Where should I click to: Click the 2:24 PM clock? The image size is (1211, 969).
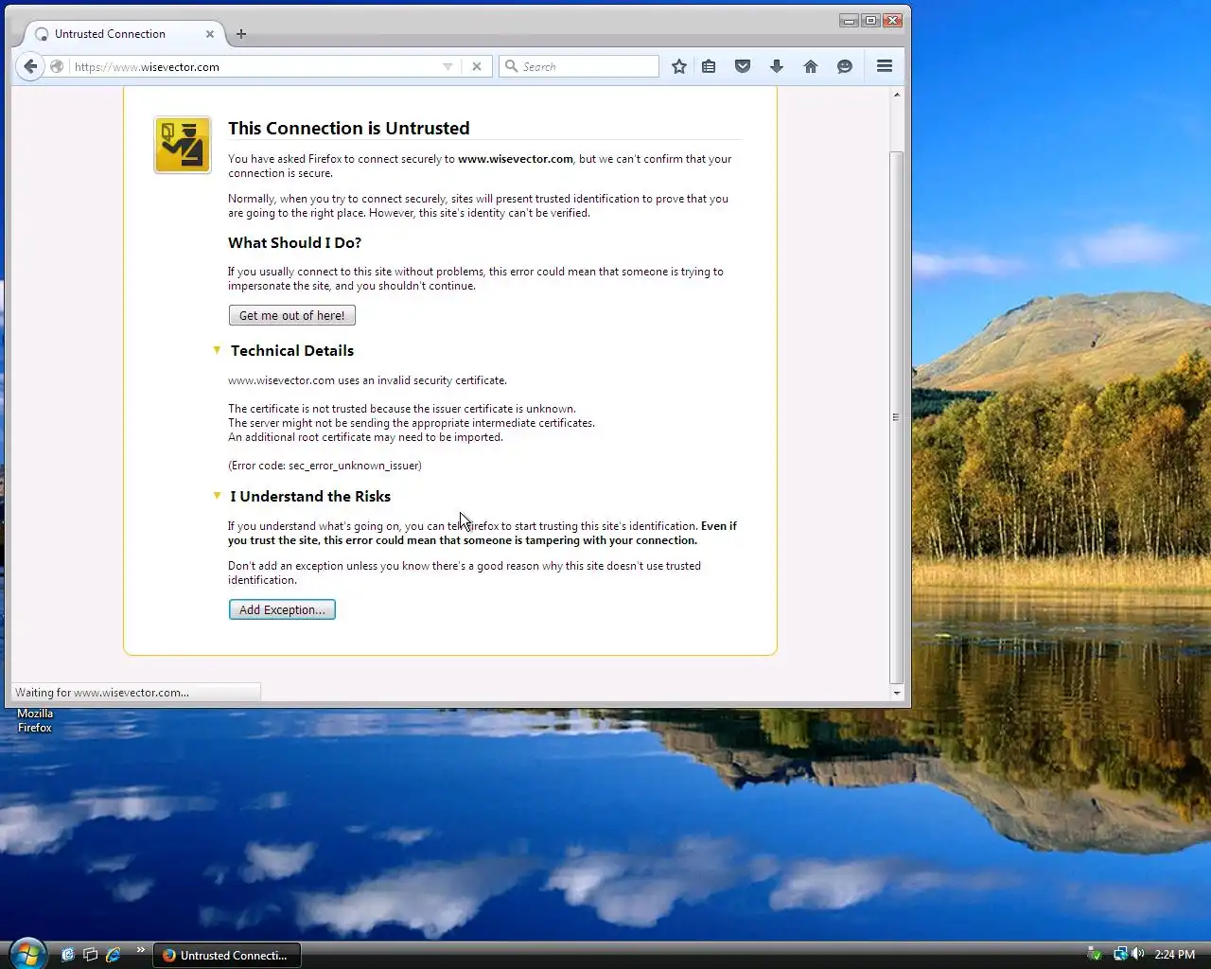(x=1175, y=954)
